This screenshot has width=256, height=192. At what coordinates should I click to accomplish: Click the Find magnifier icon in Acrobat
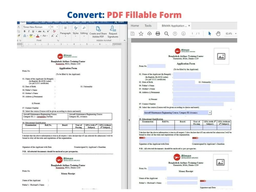point(166,34)
